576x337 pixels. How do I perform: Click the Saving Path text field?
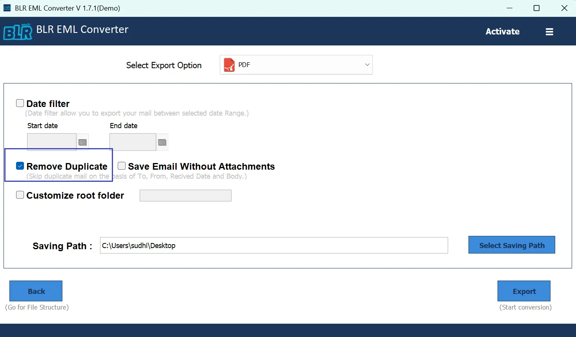point(273,246)
